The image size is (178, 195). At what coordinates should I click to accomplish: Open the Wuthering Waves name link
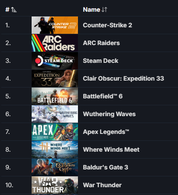click(x=109, y=114)
